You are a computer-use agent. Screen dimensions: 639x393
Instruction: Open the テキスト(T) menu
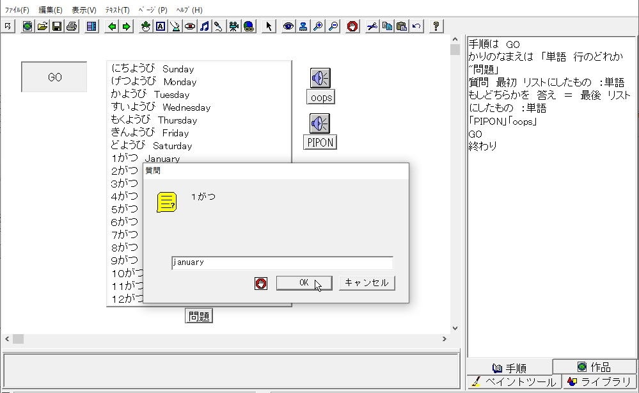[x=117, y=10]
